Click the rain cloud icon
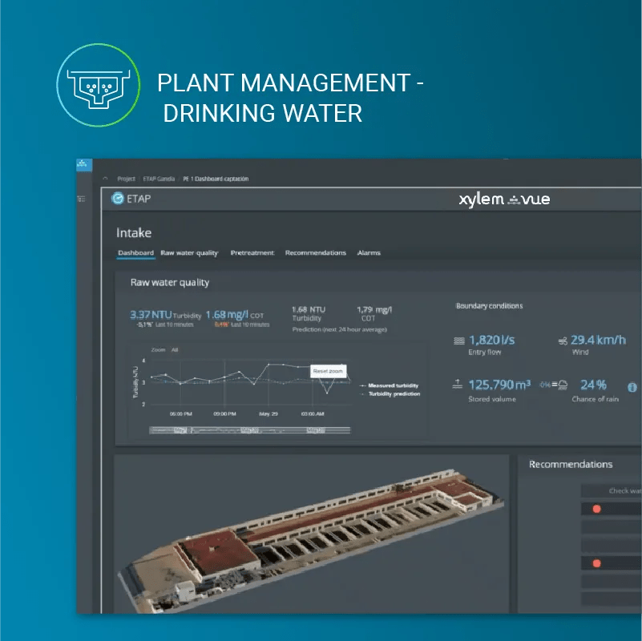The height and width of the screenshot is (641, 642). (x=563, y=385)
